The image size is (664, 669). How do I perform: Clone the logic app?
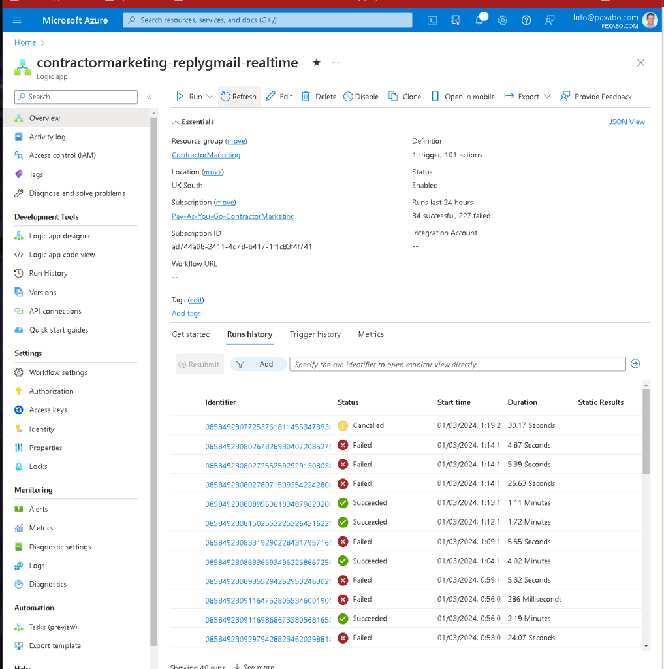(405, 97)
